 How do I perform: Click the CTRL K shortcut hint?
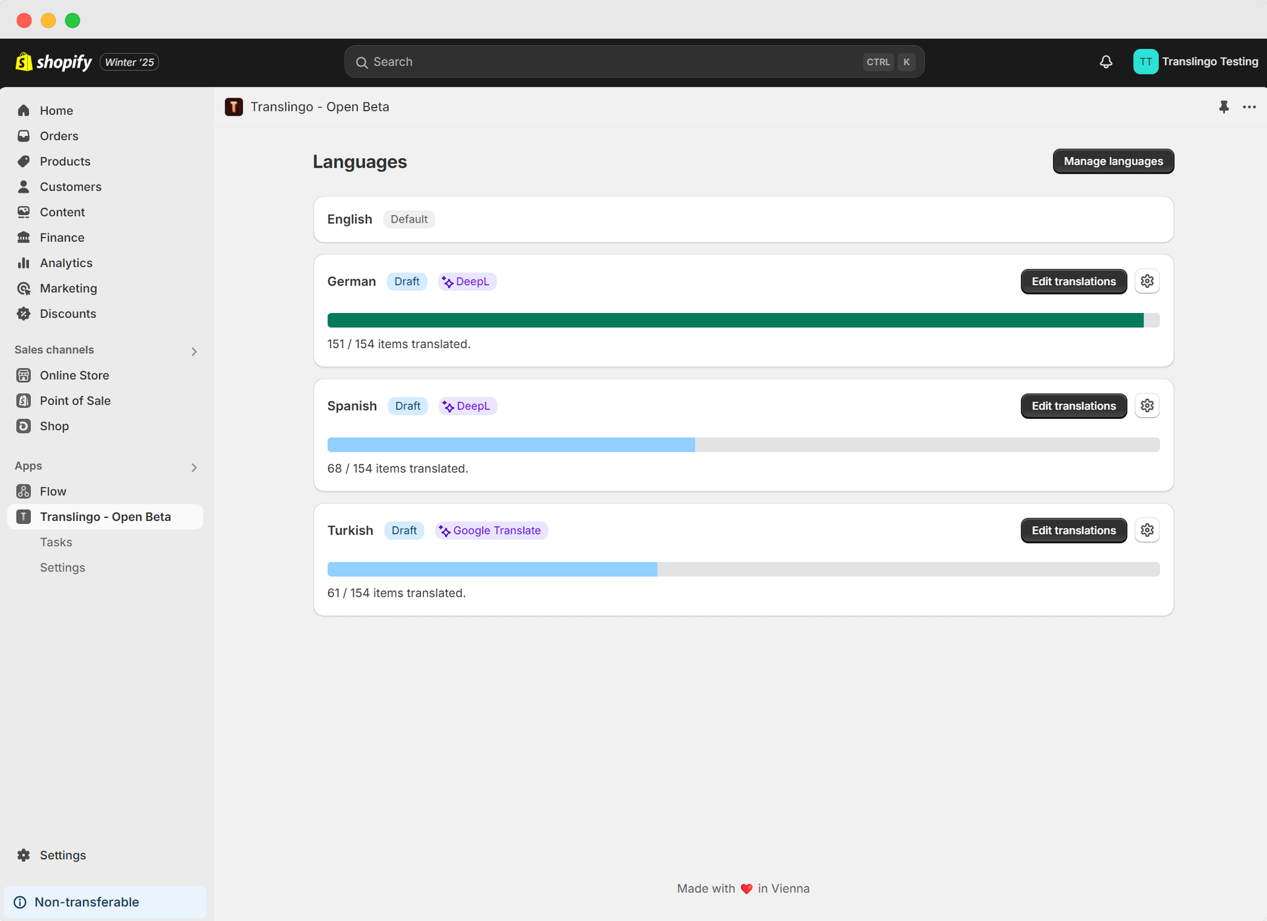click(889, 62)
